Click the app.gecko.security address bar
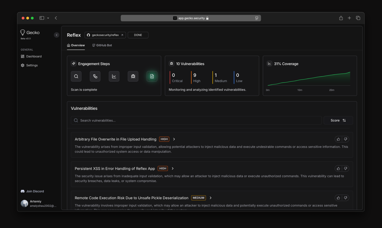The height and width of the screenshot is (228, 382). pyautogui.click(x=191, y=18)
